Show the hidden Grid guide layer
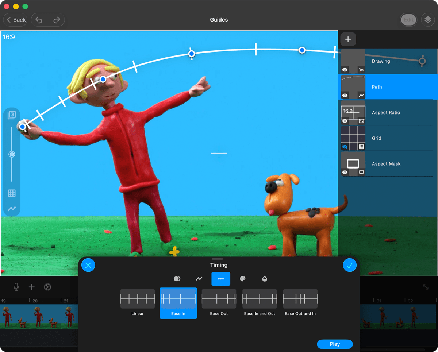This screenshot has width=438, height=352. click(345, 146)
